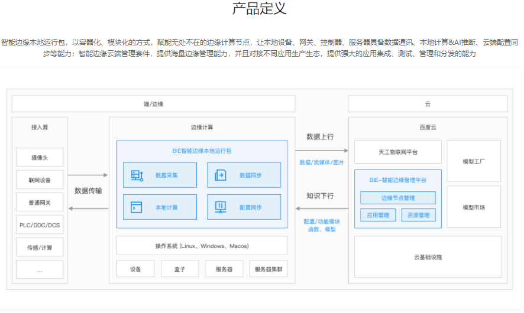524x313 pixels.
Task: Click the 接入源 heading
Action: click(x=40, y=127)
